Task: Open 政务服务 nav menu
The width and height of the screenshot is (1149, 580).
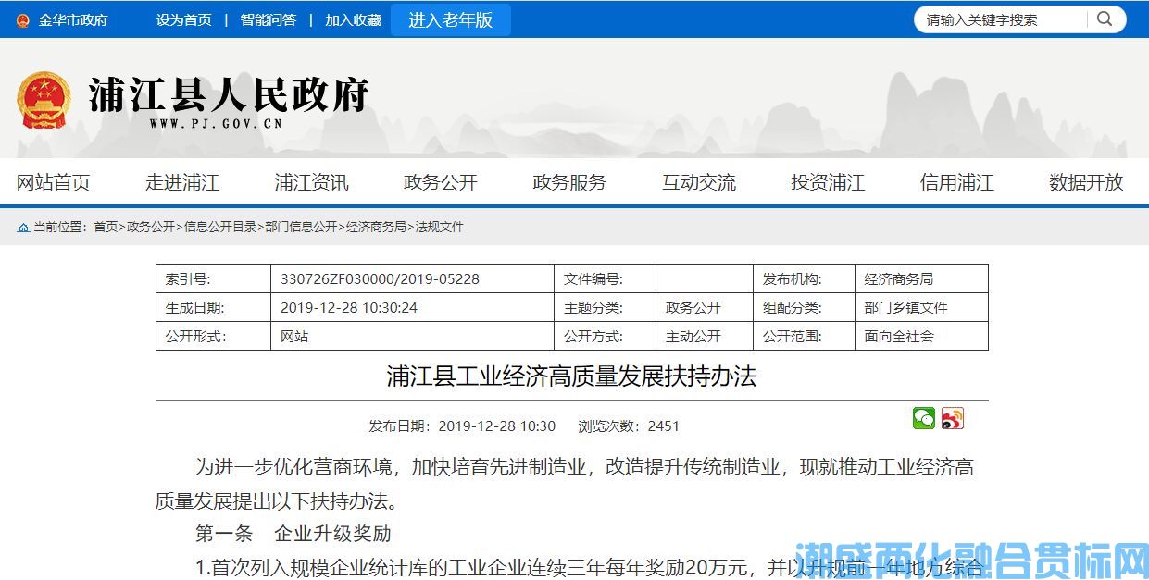Action: 569,182
